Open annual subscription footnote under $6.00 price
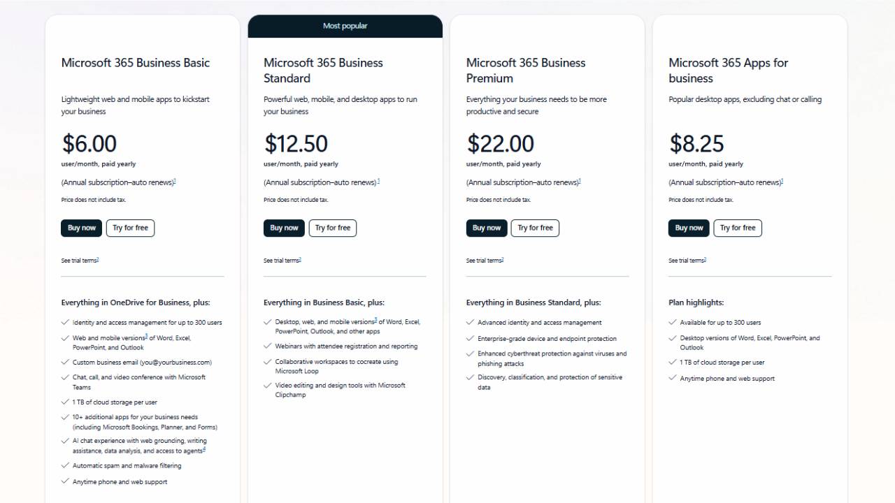The image size is (895, 503). 175,181
